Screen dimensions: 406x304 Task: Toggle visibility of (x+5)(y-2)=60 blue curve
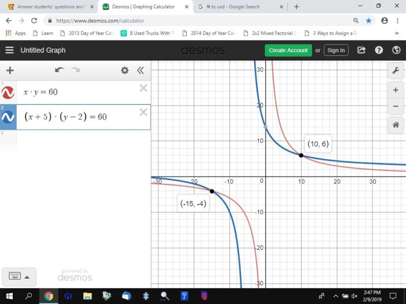point(8,117)
